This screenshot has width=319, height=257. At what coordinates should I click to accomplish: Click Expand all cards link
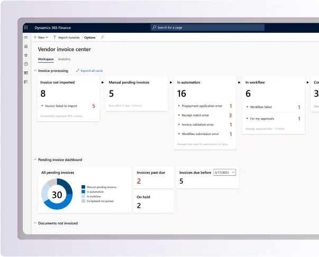pyautogui.click(x=89, y=71)
